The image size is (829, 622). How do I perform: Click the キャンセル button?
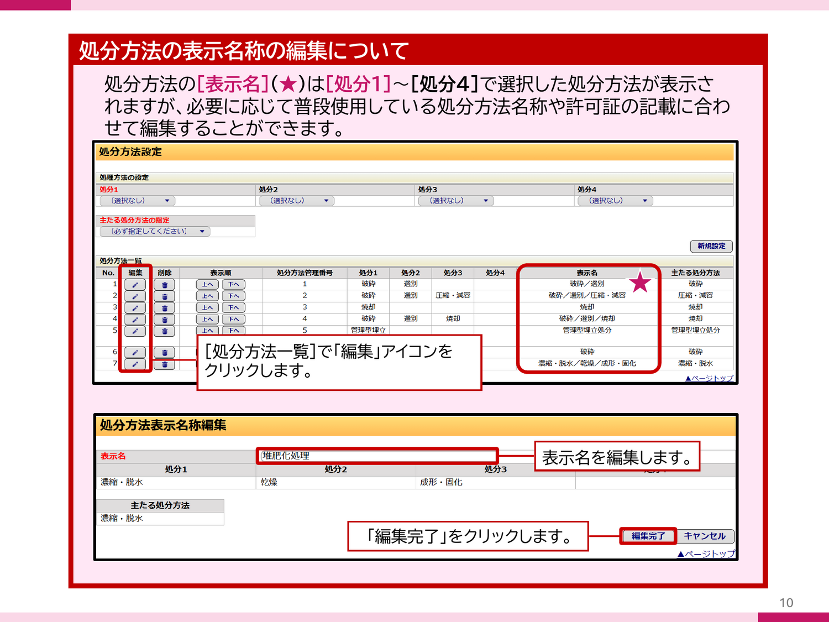pyautogui.click(x=705, y=536)
